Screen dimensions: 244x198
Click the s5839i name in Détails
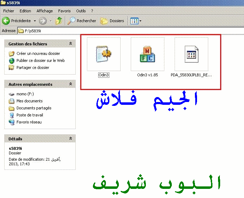click(x=15, y=148)
